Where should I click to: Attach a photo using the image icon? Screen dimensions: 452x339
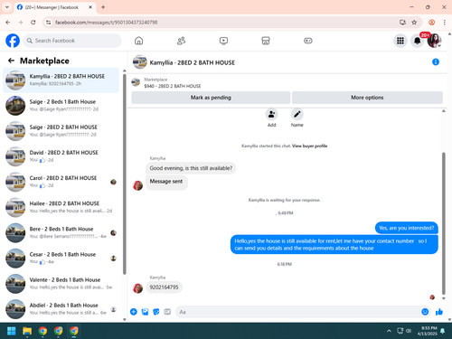145,312
